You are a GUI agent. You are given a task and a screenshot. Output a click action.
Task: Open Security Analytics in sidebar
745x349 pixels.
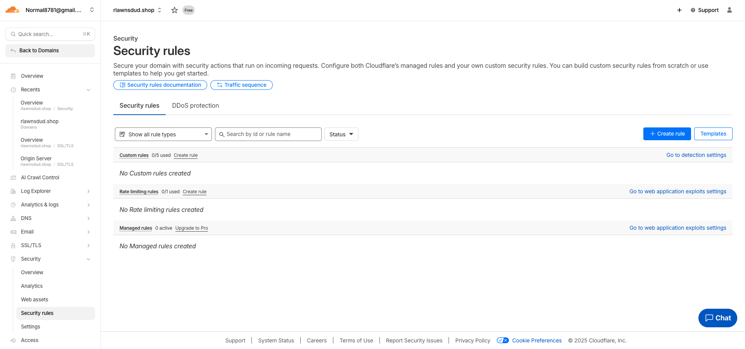[x=32, y=286]
